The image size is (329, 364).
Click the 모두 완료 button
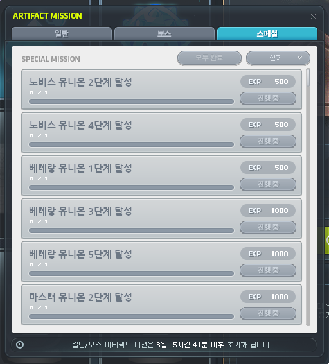tap(209, 58)
